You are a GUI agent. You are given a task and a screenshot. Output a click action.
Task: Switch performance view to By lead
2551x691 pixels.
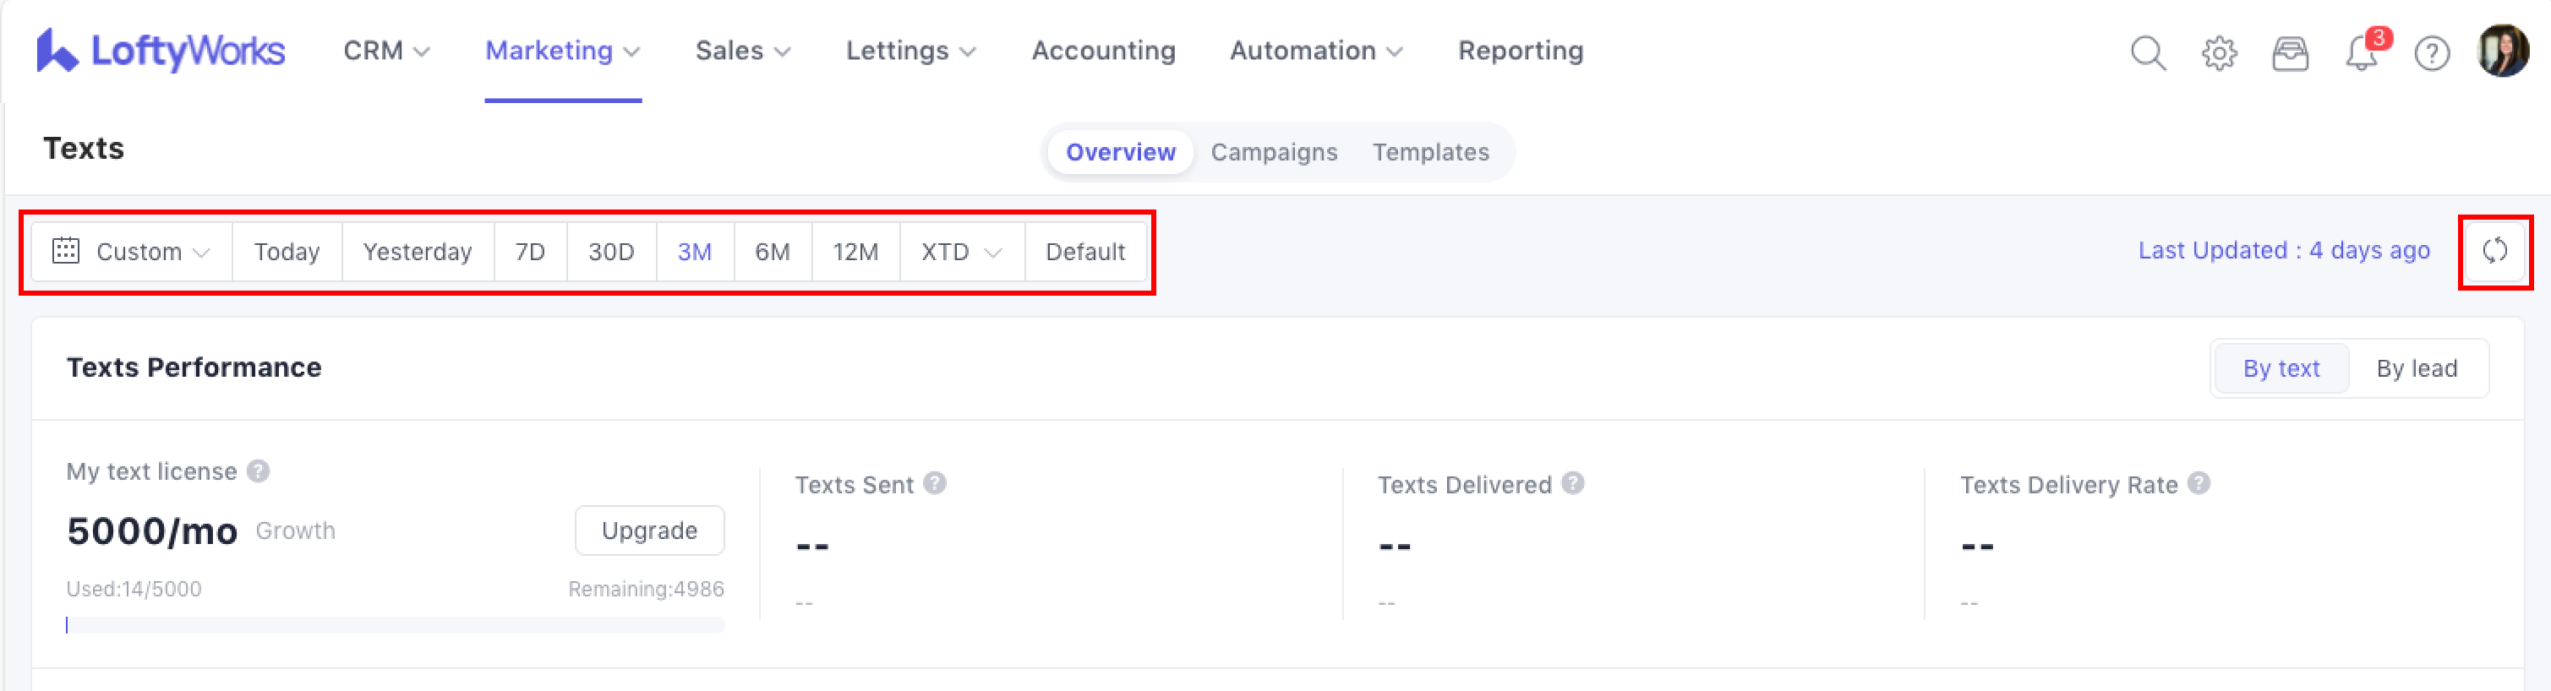(2415, 368)
